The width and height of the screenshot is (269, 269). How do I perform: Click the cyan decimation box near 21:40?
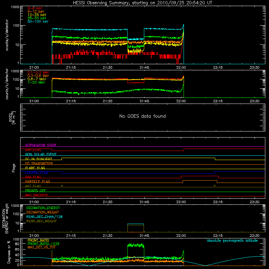click(x=136, y=224)
